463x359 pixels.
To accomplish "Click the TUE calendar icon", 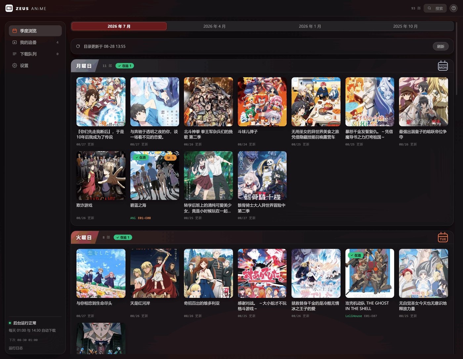I will click(x=443, y=237).
